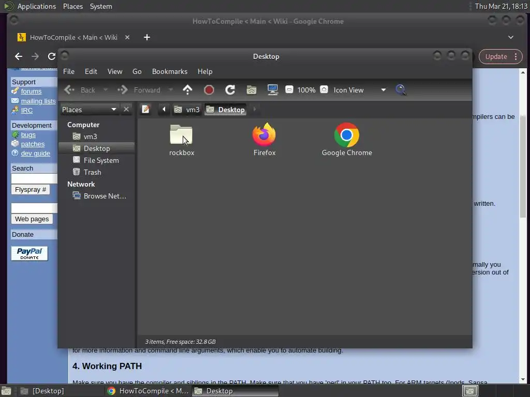Reload the Chrome page
Viewport: 530px width, 397px height.
coord(52,56)
